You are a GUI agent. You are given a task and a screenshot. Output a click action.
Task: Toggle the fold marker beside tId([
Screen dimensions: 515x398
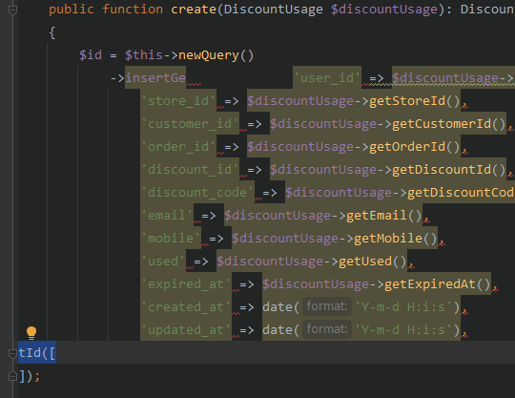(x=12, y=354)
